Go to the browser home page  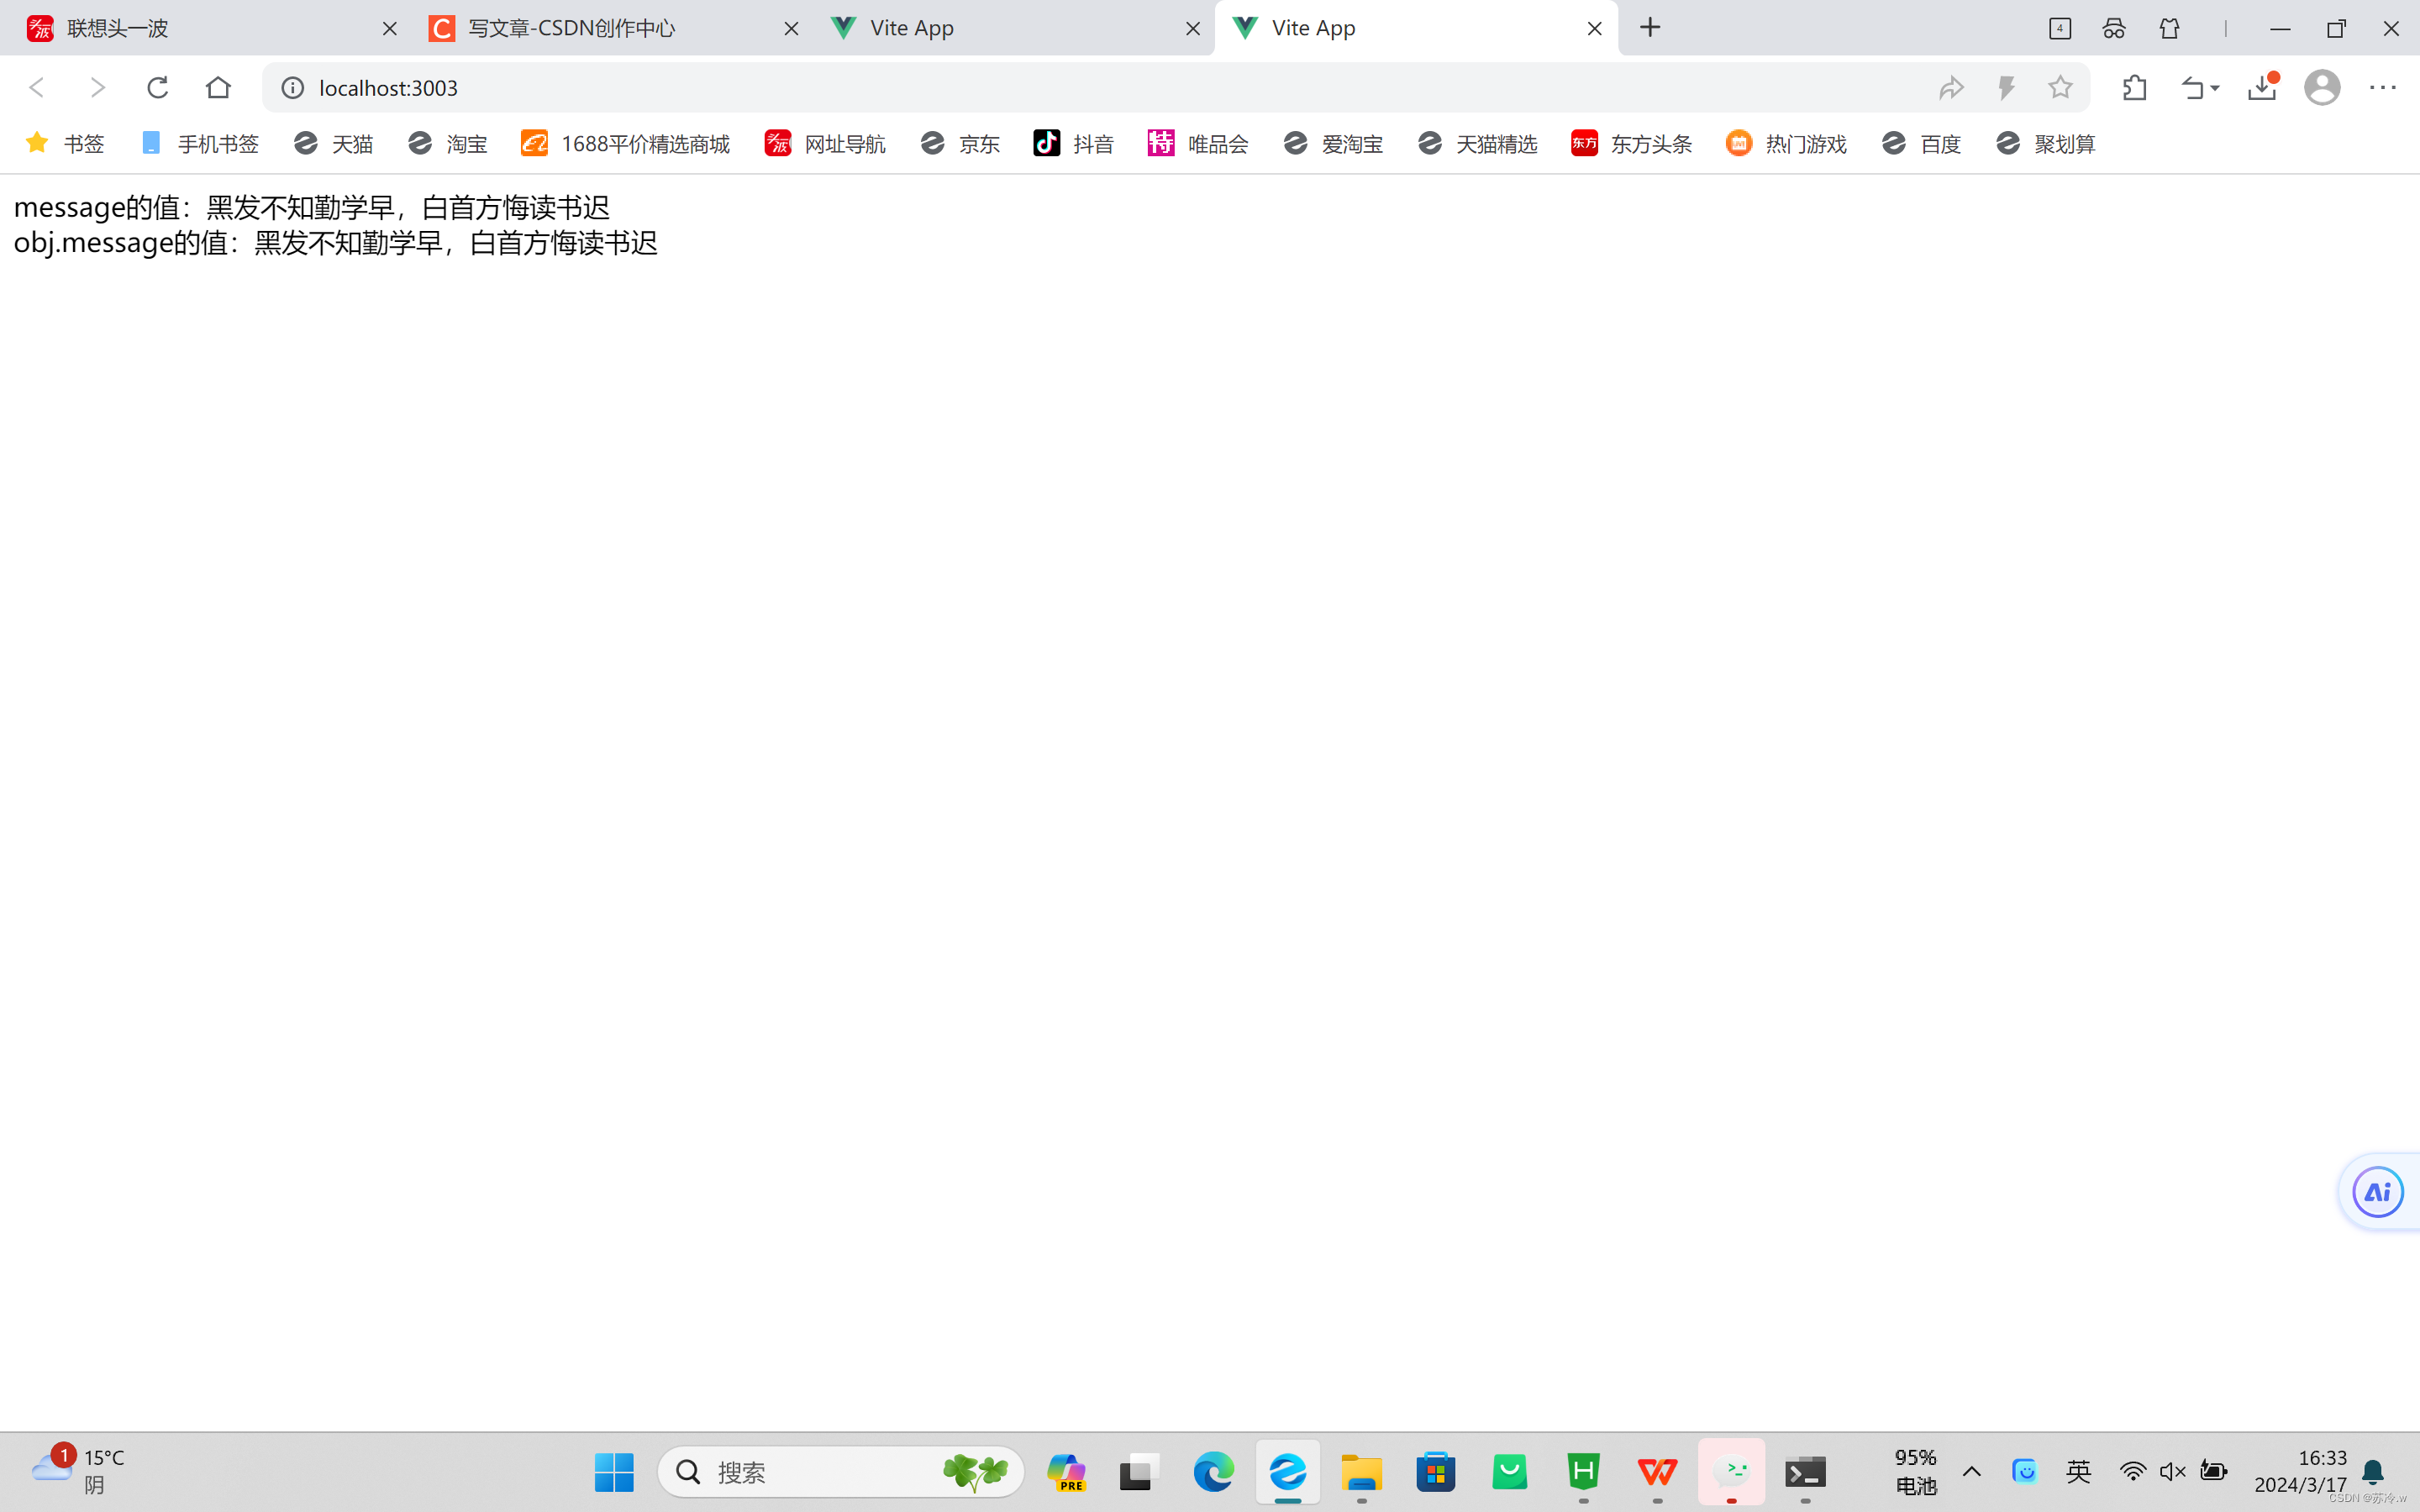(218, 88)
